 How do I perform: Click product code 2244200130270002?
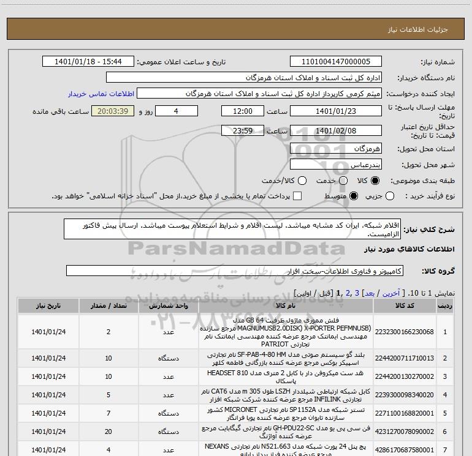405,376
